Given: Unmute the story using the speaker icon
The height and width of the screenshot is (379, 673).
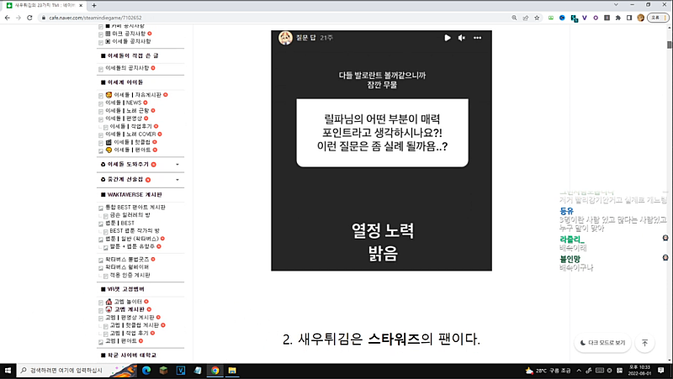Looking at the screenshot, I should [x=461, y=38].
